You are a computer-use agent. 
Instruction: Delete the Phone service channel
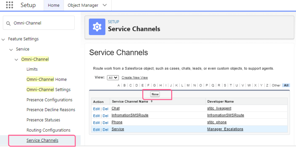click(106, 122)
